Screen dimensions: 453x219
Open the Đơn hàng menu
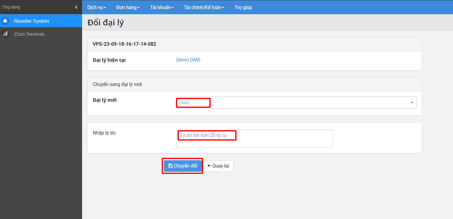click(x=128, y=7)
